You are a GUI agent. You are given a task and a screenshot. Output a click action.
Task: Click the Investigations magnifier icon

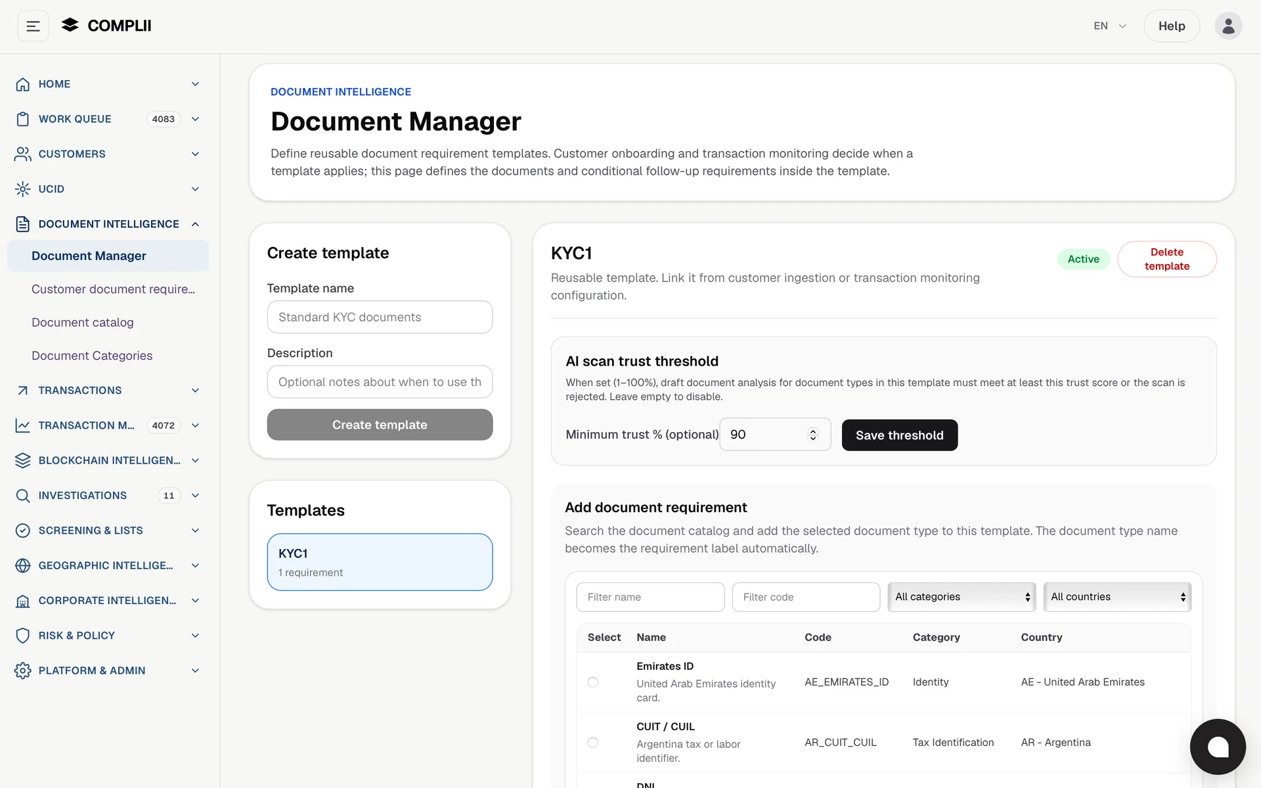23,495
